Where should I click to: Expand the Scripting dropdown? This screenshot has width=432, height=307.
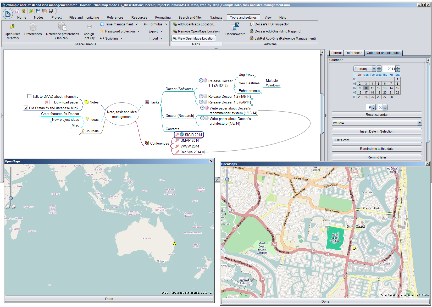click(122, 39)
